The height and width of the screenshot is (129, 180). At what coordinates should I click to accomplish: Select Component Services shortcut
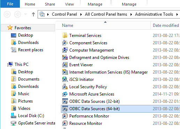tap(88, 43)
